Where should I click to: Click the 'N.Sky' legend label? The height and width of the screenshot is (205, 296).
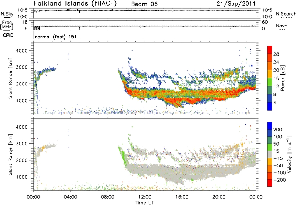(7, 14)
